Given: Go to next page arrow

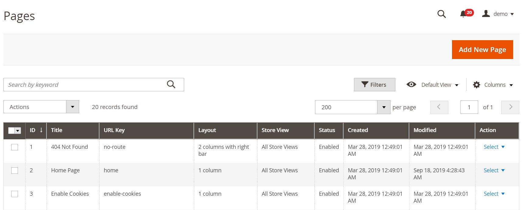Looking at the screenshot, I should coord(510,107).
